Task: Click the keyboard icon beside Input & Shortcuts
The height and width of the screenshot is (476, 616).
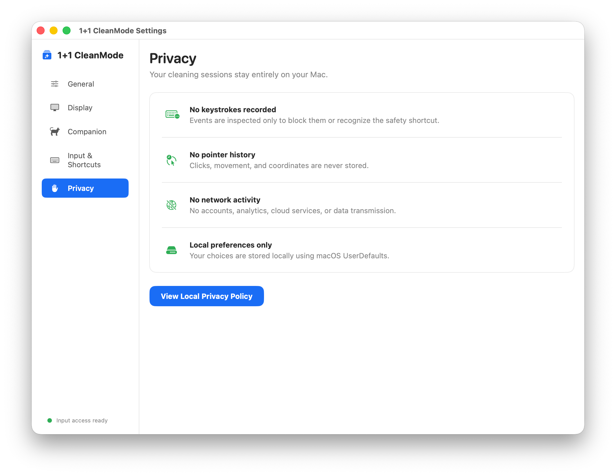Action: 55,160
